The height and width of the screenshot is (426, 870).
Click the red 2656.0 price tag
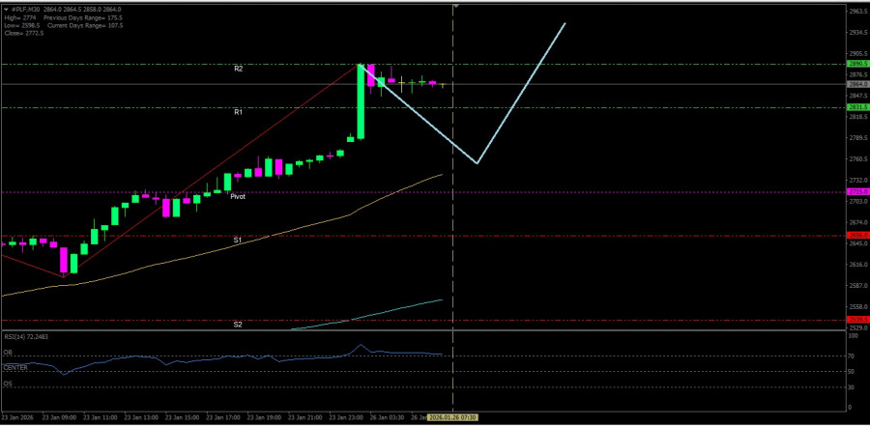pos(857,235)
